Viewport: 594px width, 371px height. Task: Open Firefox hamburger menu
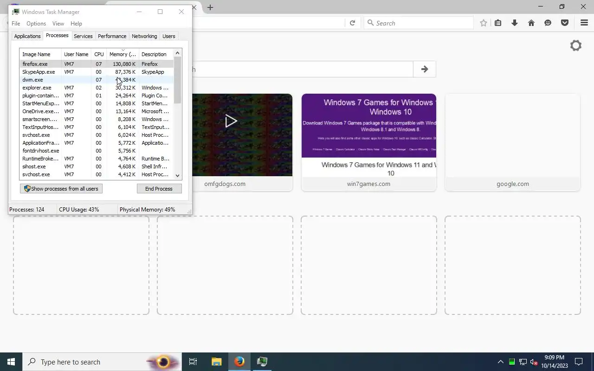584,23
